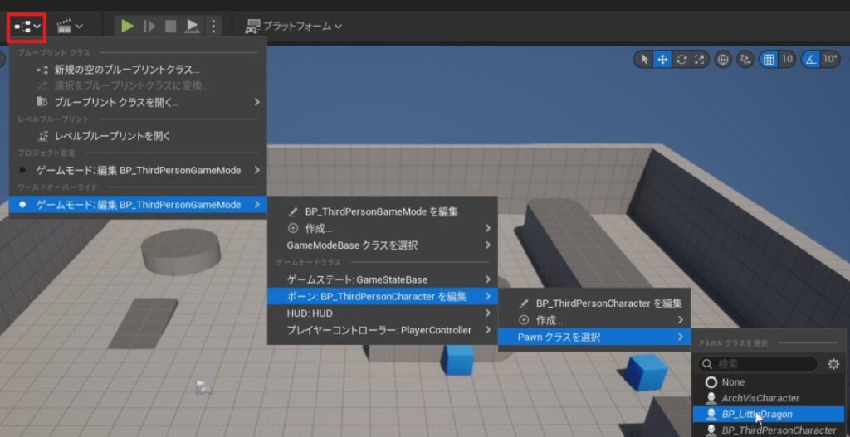Activate the Scale gizmo icon
Image resolution: width=850 pixels, height=437 pixels.
(x=699, y=60)
